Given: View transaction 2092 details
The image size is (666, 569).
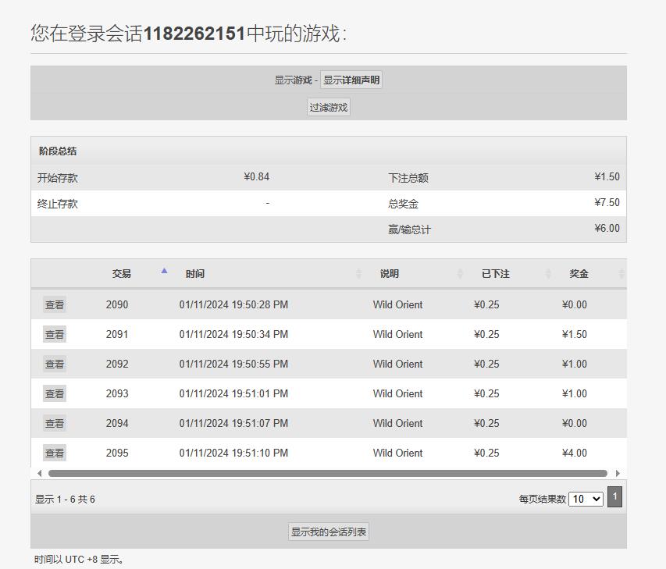Looking at the screenshot, I should pyautogui.click(x=55, y=365).
